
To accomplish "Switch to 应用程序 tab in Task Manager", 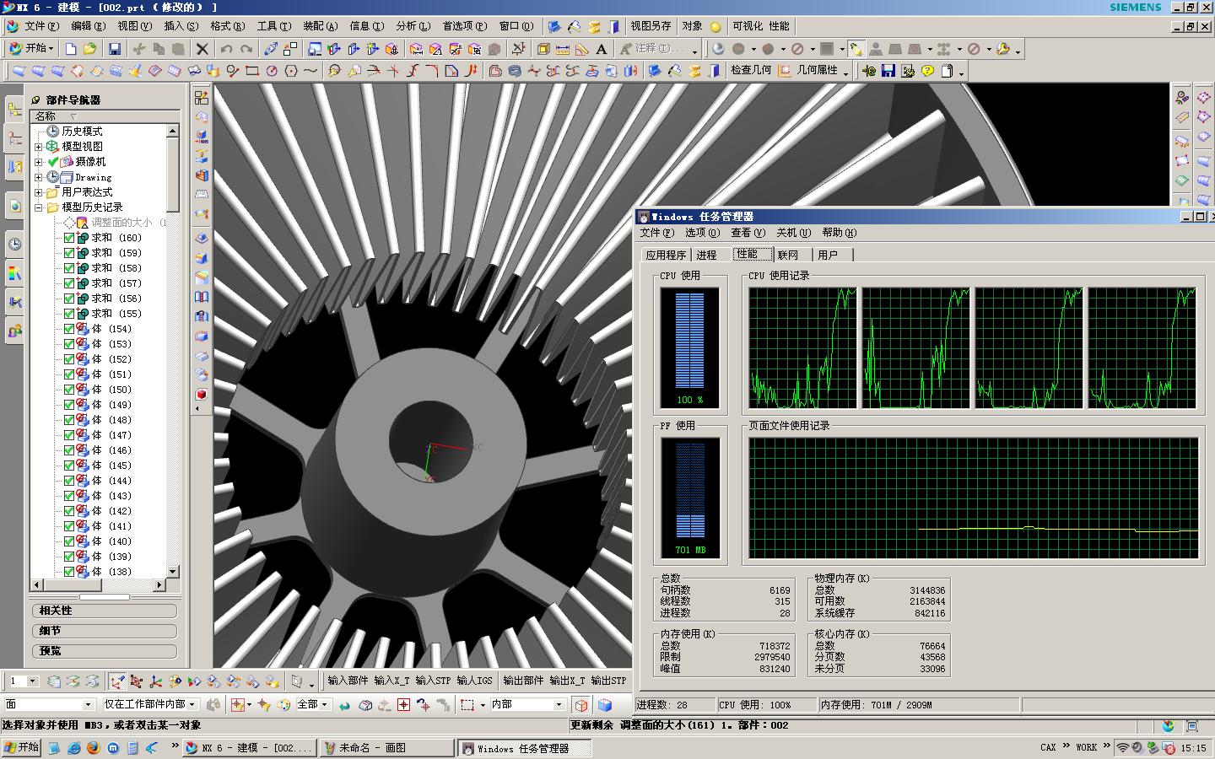I will coord(666,255).
